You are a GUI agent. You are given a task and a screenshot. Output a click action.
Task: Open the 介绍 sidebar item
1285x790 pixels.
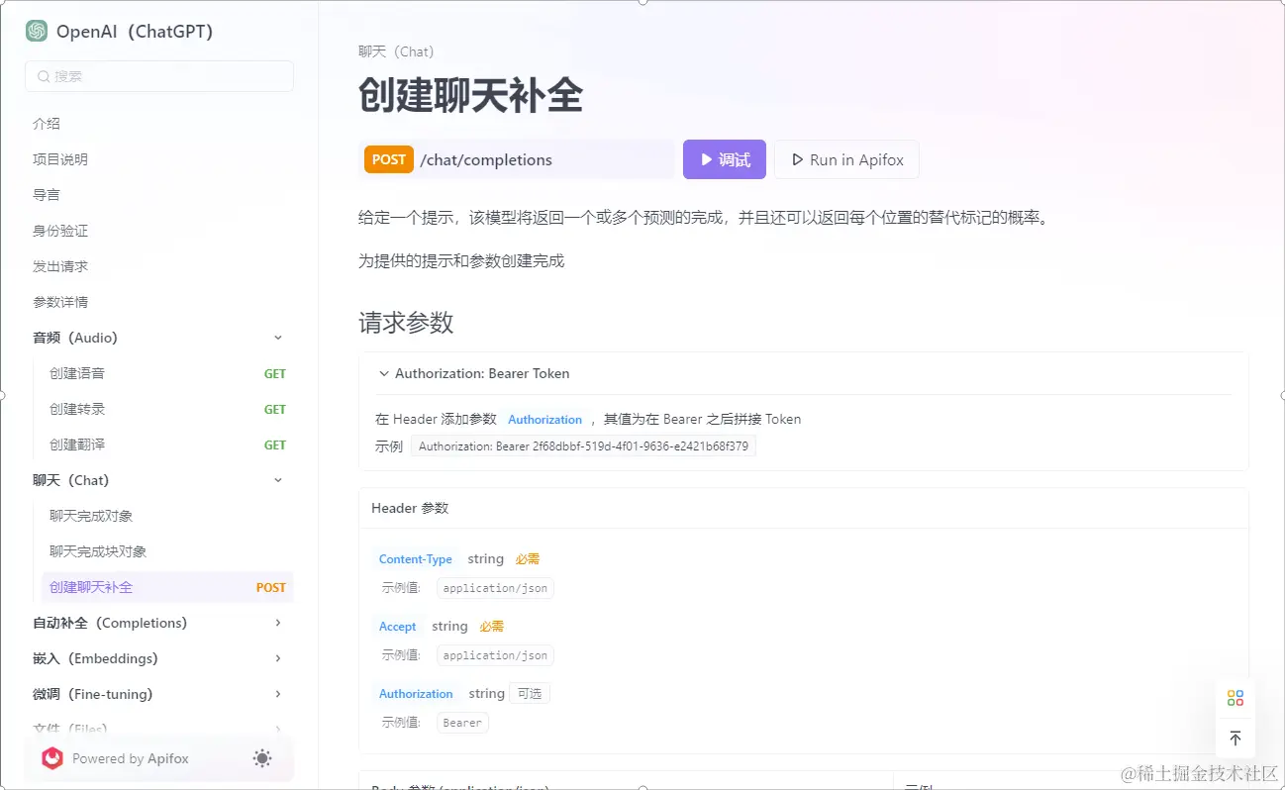tap(47, 124)
